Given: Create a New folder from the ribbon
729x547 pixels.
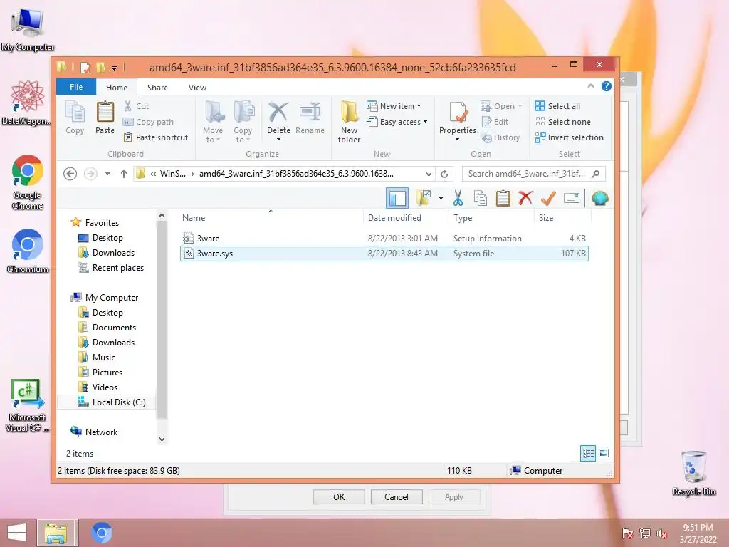Looking at the screenshot, I should point(349,122).
